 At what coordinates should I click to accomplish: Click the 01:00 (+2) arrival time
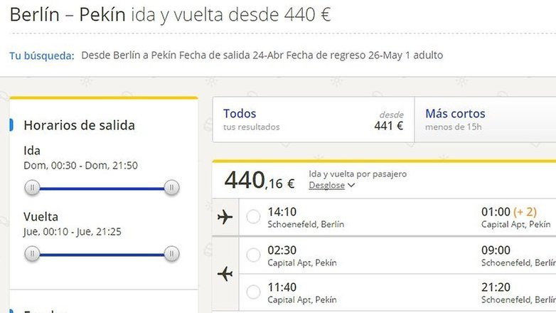509,212
